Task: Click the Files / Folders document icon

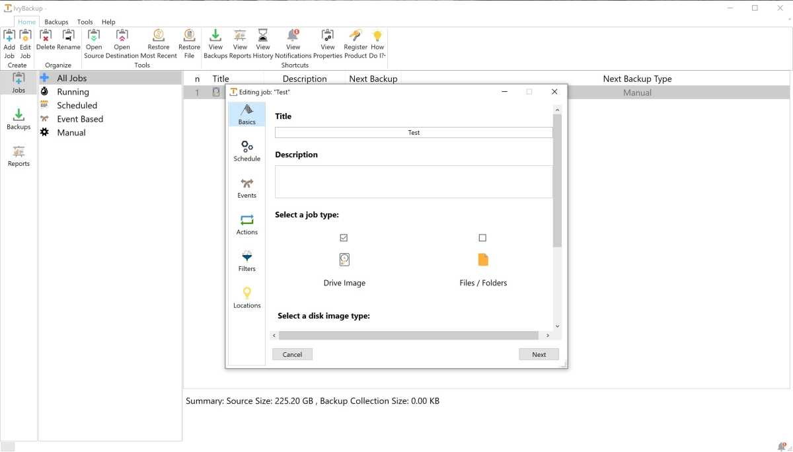Action: click(x=483, y=260)
